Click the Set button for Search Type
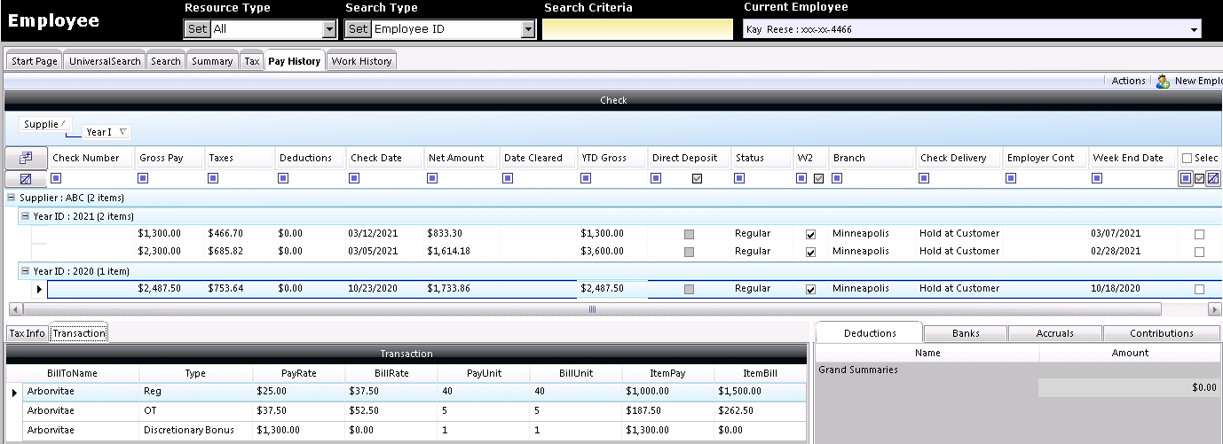Screen dimensions: 1223x444 [358, 29]
